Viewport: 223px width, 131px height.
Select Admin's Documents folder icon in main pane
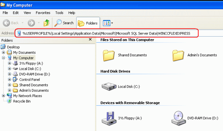[178, 56]
